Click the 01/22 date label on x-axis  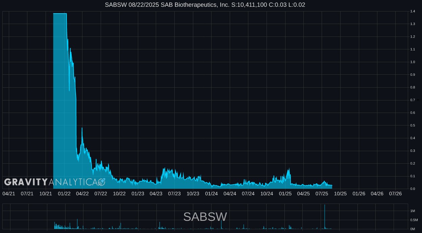64,193
